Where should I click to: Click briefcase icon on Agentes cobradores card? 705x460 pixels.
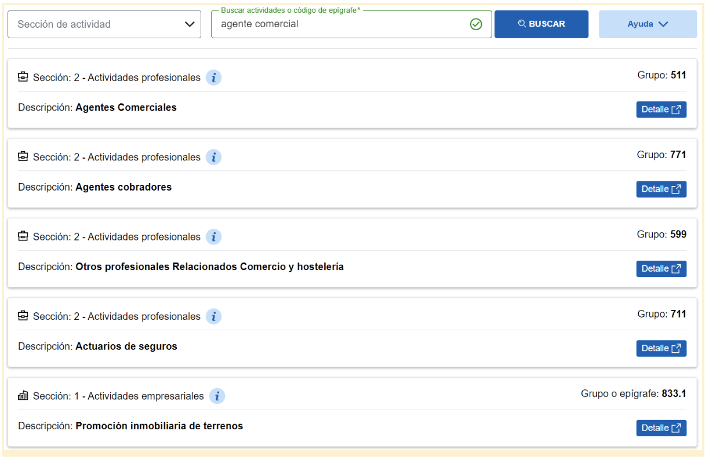(23, 157)
